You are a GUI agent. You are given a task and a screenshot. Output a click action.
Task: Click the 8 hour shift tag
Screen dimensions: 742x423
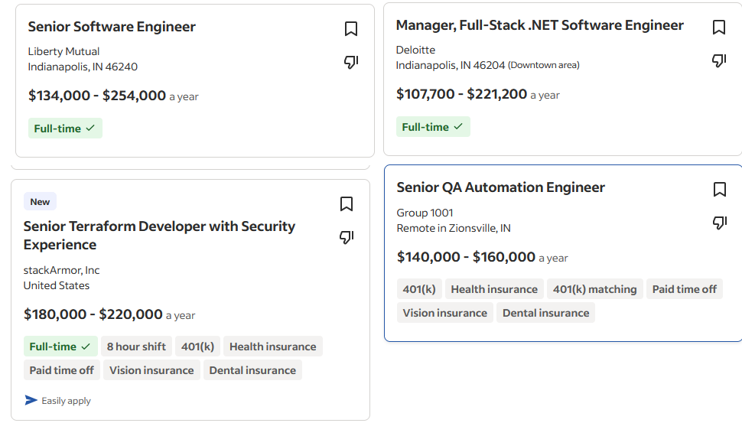pos(136,347)
